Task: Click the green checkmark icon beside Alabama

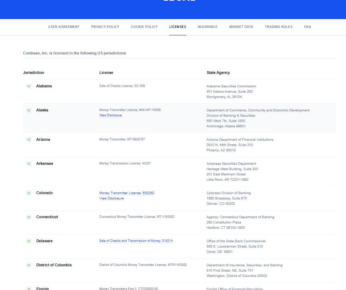Action: (x=29, y=86)
